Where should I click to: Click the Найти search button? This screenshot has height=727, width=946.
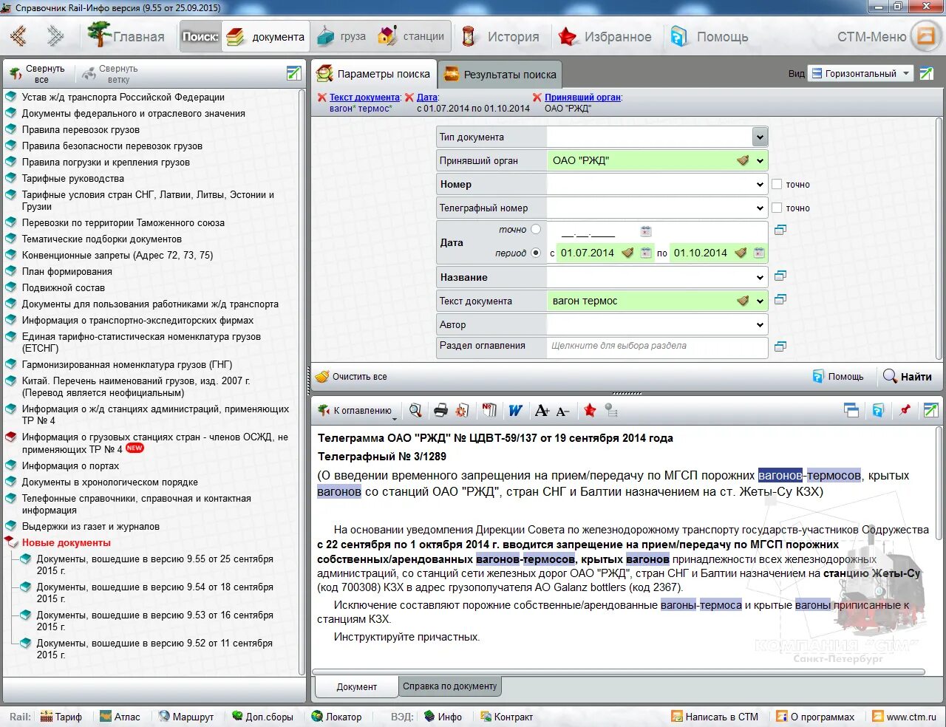coord(908,377)
